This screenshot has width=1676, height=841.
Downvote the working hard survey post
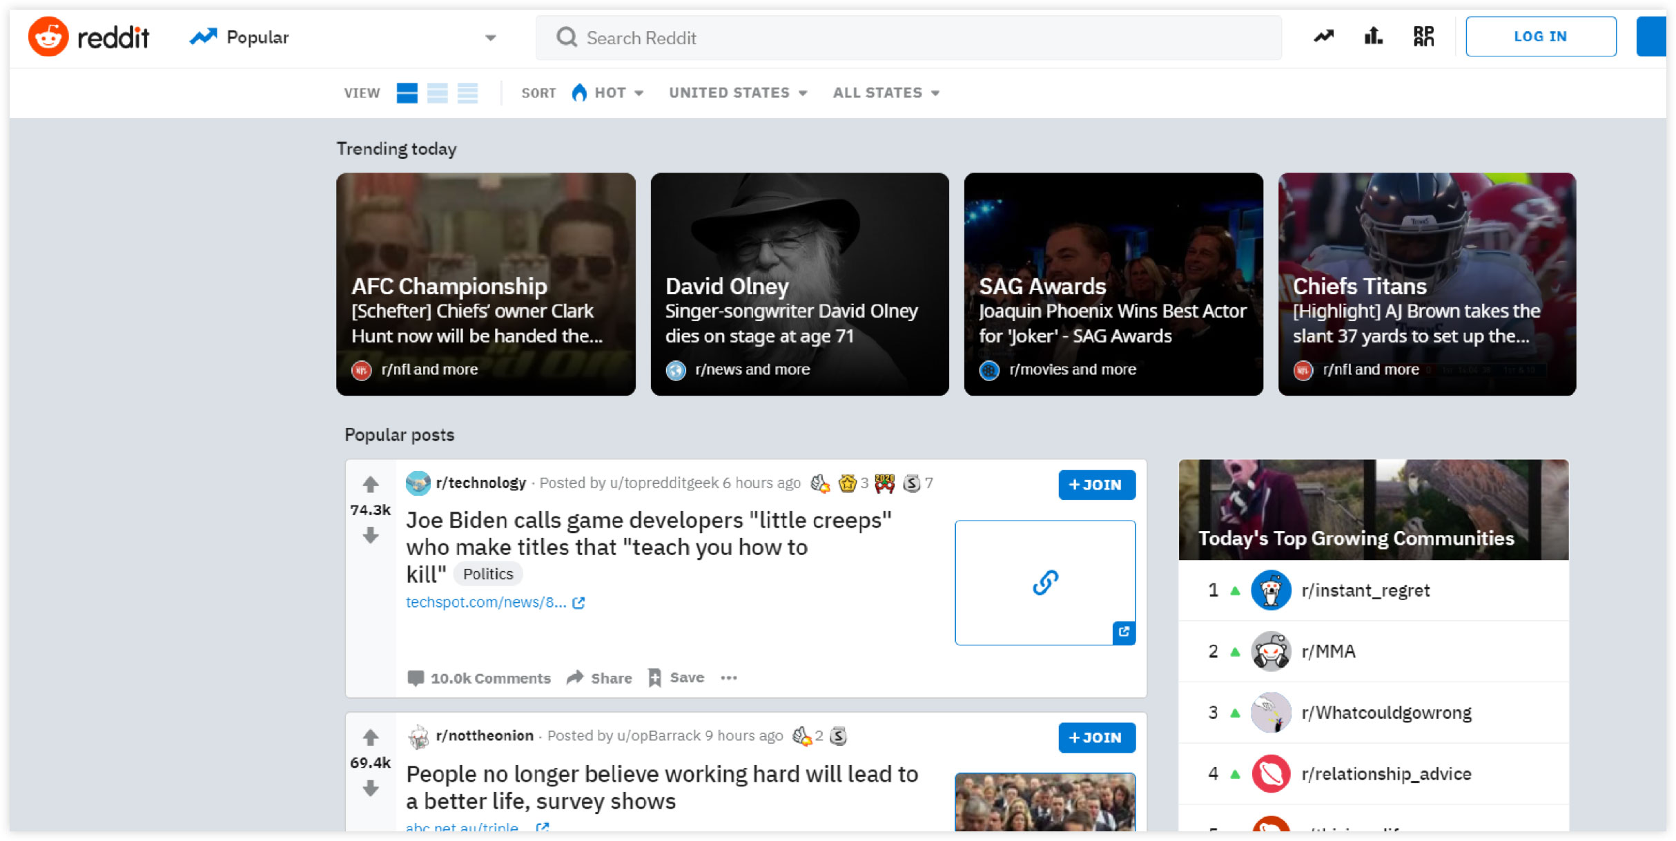coord(371,788)
